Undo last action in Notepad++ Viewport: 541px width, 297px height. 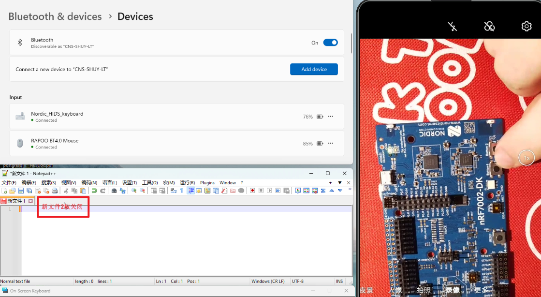coord(94,191)
